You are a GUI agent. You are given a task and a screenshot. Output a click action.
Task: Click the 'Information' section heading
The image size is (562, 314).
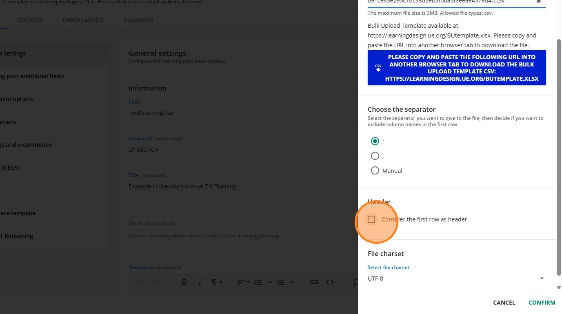pos(147,88)
